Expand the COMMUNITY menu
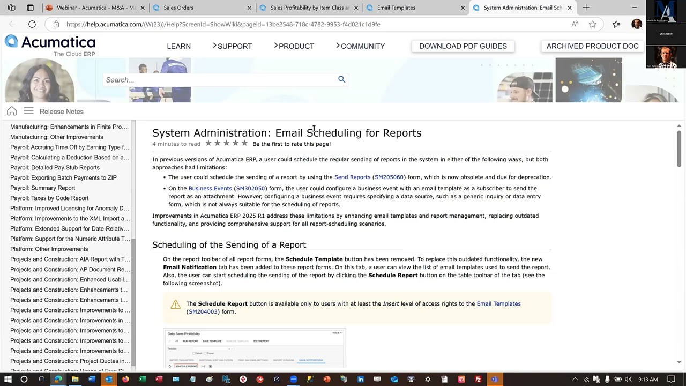This screenshot has height=386, width=686. (x=360, y=46)
